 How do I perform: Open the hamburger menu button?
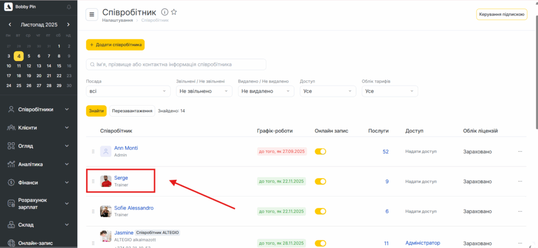tap(92, 15)
